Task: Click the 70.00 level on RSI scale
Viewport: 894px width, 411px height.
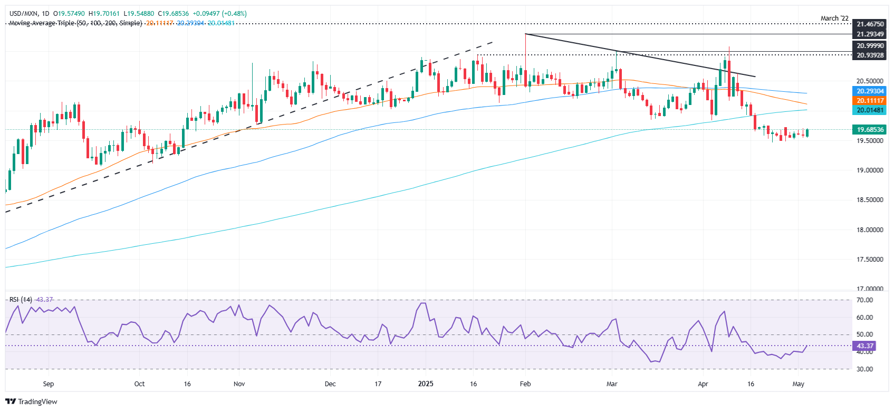Action: [x=865, y=300]
